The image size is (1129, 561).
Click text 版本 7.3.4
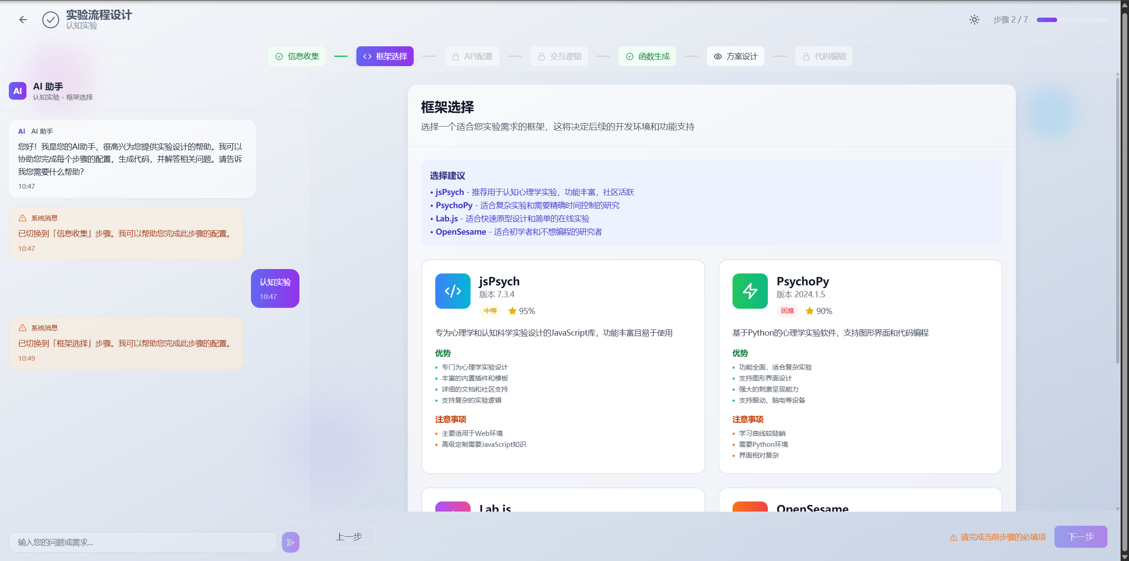(x=497, y=295)
